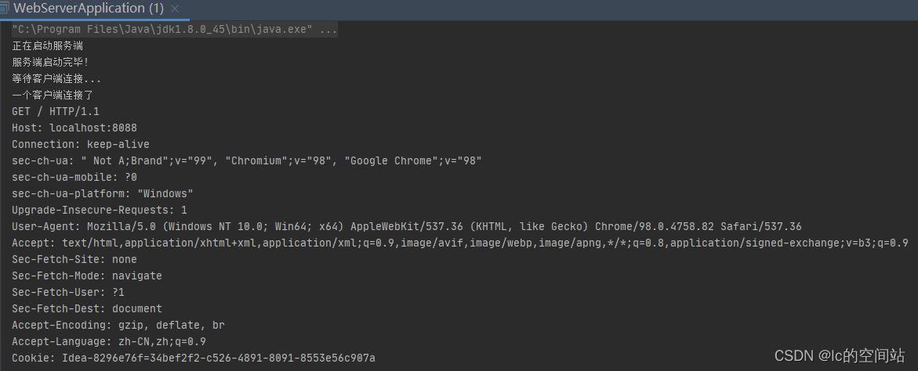Select the WebServerApplication (1) run tab
Viewport: 918px width, 371px height.
pyautogui.click(x=89, y=9)
